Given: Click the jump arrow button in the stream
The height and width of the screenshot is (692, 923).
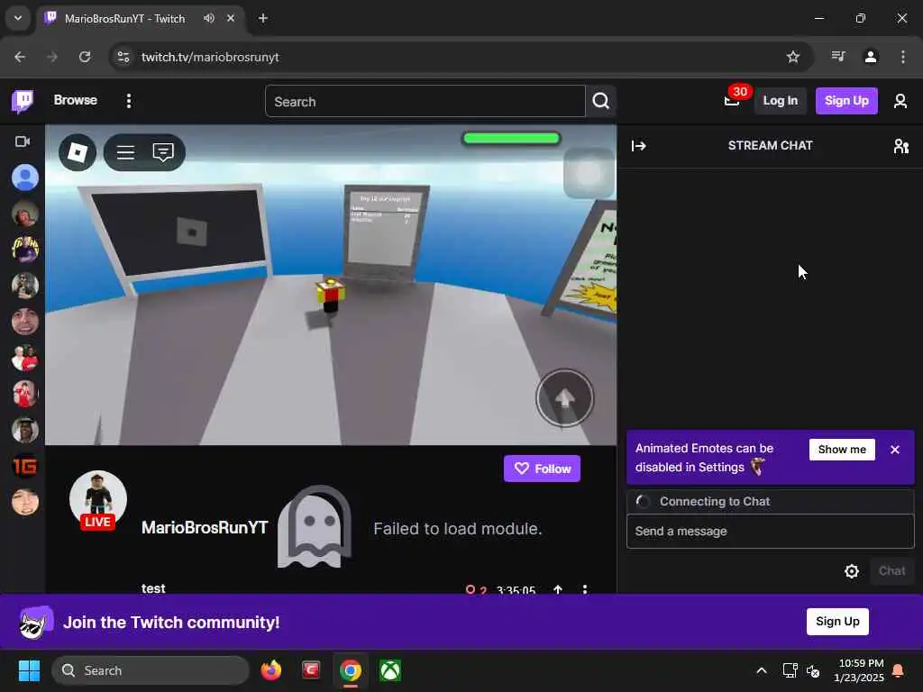Looking at the screenshot, I should [564, 398].
